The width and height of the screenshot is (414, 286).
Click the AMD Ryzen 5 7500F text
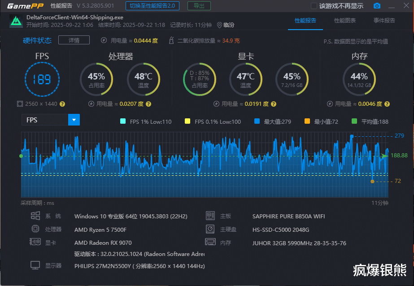point(100,230)
